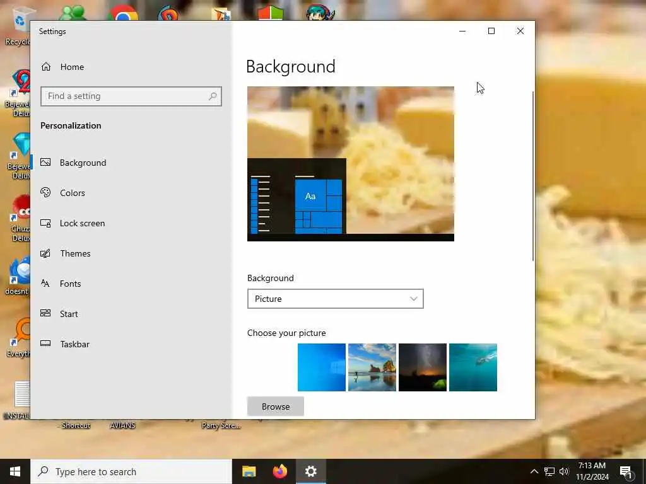Select the underwater swimmer wallpaper thumbnail
This screenshot has width=646, height=484.
point(473,367)
